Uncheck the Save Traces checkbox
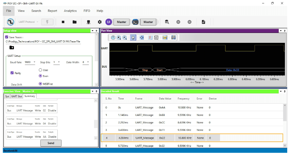 (x=7, y=37)
